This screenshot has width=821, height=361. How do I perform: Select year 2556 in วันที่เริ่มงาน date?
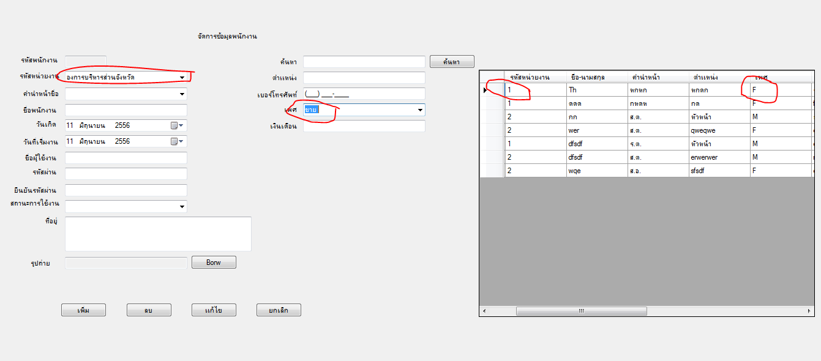pos(122,141)
